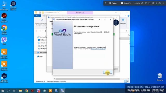Open the Главная ribbon tab in Explorer

[44, 16]
